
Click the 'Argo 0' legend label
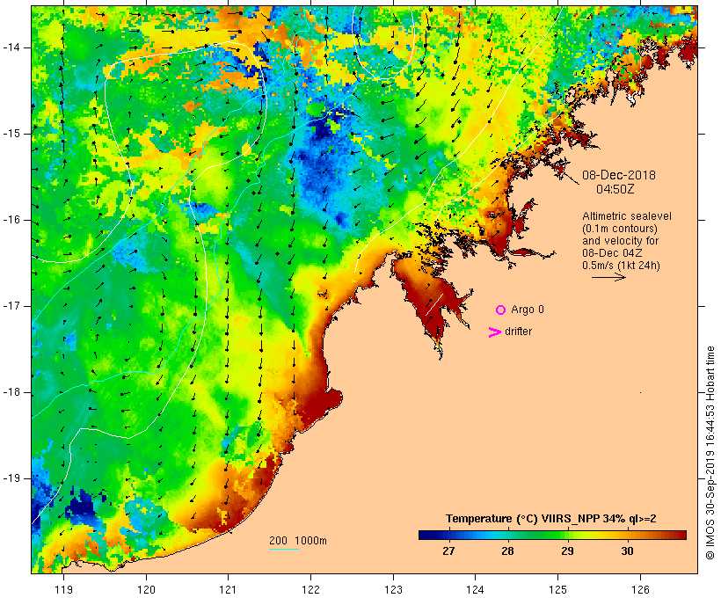click(528, 310)
